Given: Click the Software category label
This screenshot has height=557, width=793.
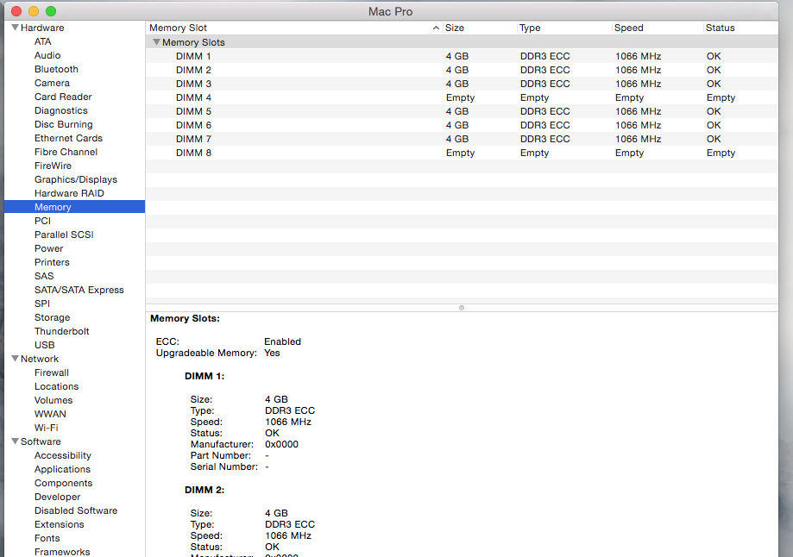Looking at the screenshot, I should click(41, 441).
